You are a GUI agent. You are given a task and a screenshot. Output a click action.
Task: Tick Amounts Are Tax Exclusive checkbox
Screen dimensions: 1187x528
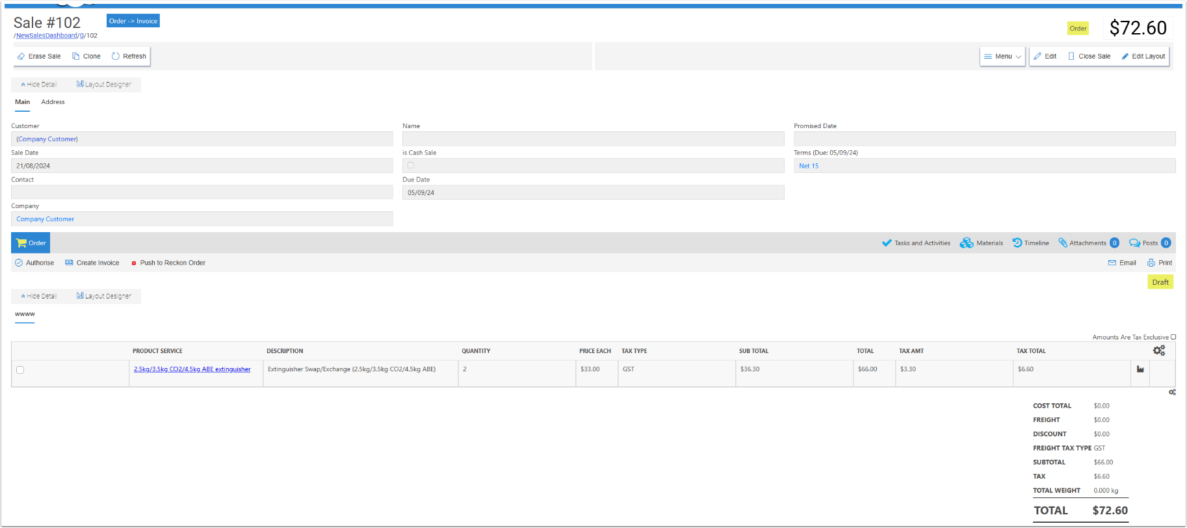[x=1173, y=337]
